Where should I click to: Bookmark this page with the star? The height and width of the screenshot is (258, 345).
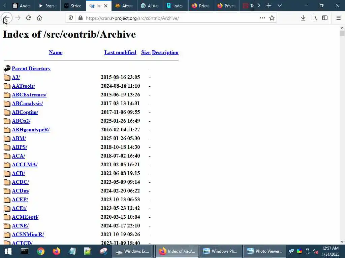tap(272, 18)
